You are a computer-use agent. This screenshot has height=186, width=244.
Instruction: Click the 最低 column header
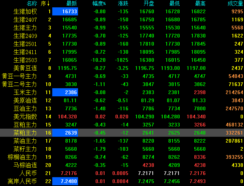[x=174, y=4]
